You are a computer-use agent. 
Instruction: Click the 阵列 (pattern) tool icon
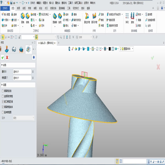click(x=127, y=17)
